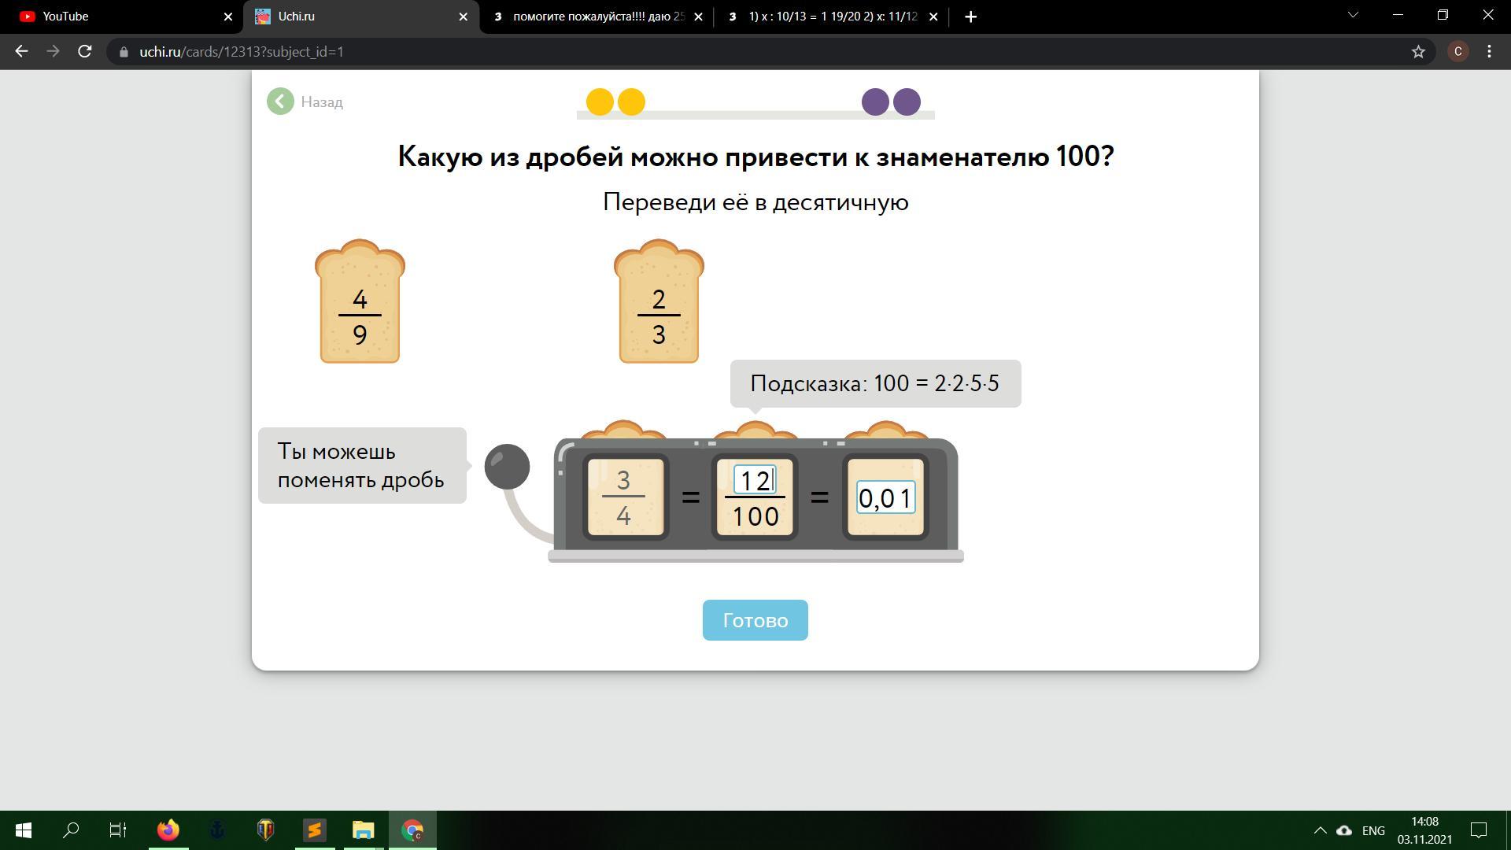Click the green Назад back arrow icon
Image resolution: width=1511 pixels, height=850 pixels.
pyautogui.click(x=280, y=102)
